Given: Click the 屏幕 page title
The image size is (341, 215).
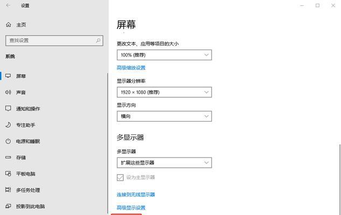Looking at the screenshot, I should pyautogui.click(x=126, y=25).
